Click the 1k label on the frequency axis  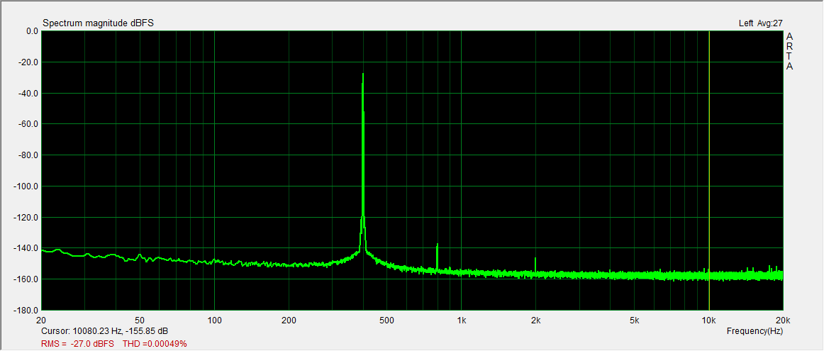(461, 320)
